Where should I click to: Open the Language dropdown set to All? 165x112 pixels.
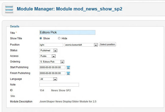tap(48, 79)
